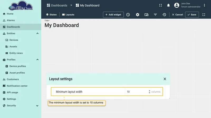Select Dashboards in the sidebar
The width and height of the screenshot is (211, 118).
tap(21, 27)
